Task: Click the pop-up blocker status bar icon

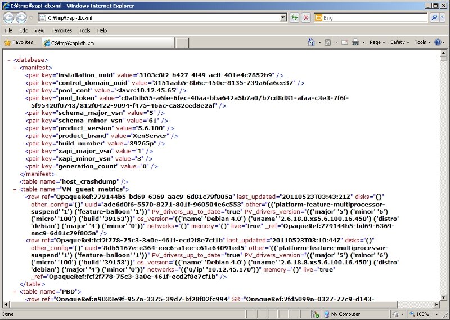Action: click(316, 314)
